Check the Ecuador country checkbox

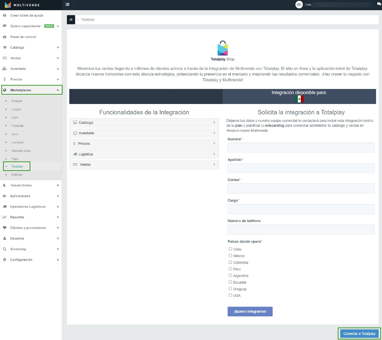230,282
